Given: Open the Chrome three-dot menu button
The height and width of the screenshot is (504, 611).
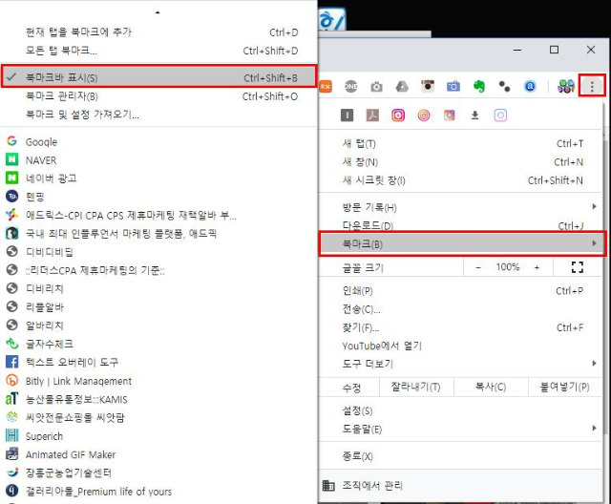Looking at the screenshot, I should pyautogui.click(x=592, y=86).
